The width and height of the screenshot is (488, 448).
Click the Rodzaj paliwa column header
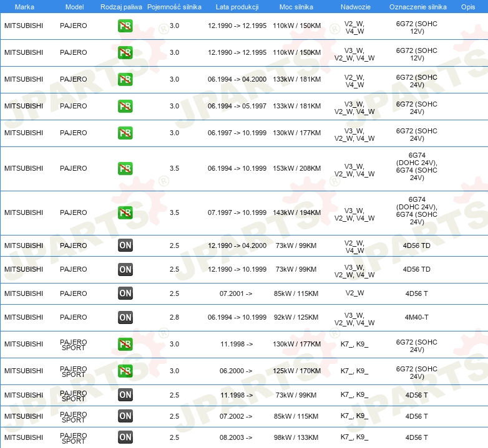121,7
